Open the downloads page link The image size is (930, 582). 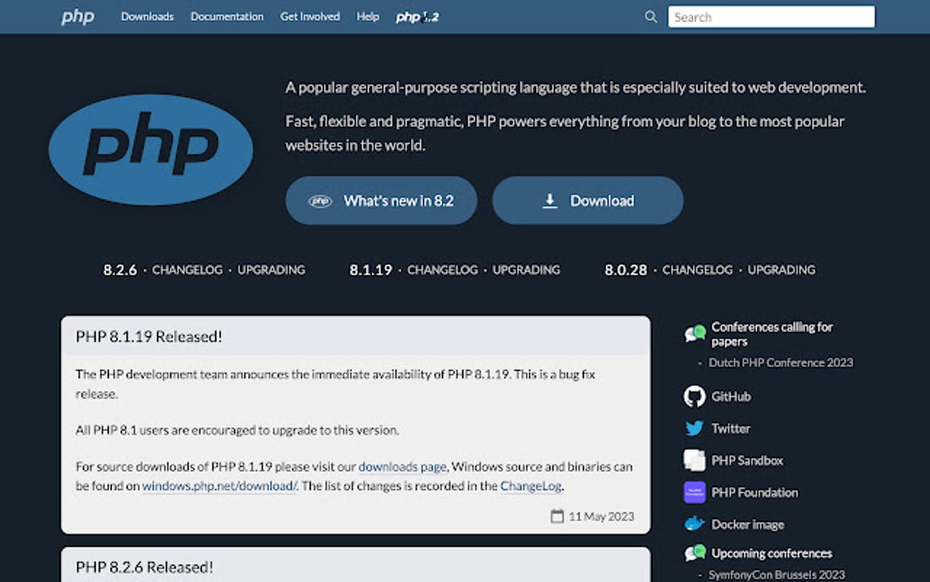coord(402,466)
